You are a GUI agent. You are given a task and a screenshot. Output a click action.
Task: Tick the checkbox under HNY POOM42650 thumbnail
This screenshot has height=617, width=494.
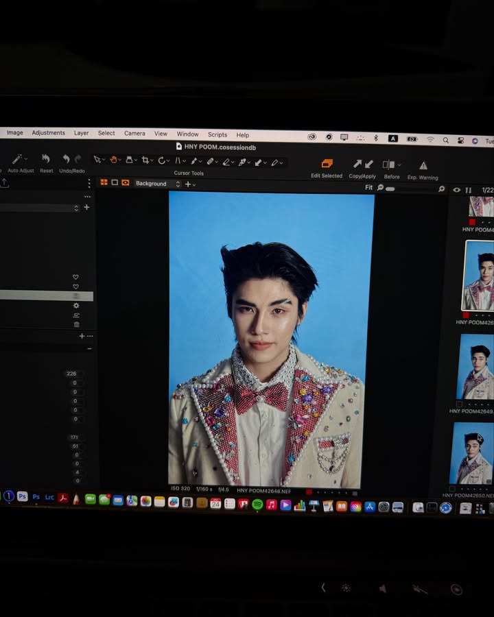tap(452, 488)
